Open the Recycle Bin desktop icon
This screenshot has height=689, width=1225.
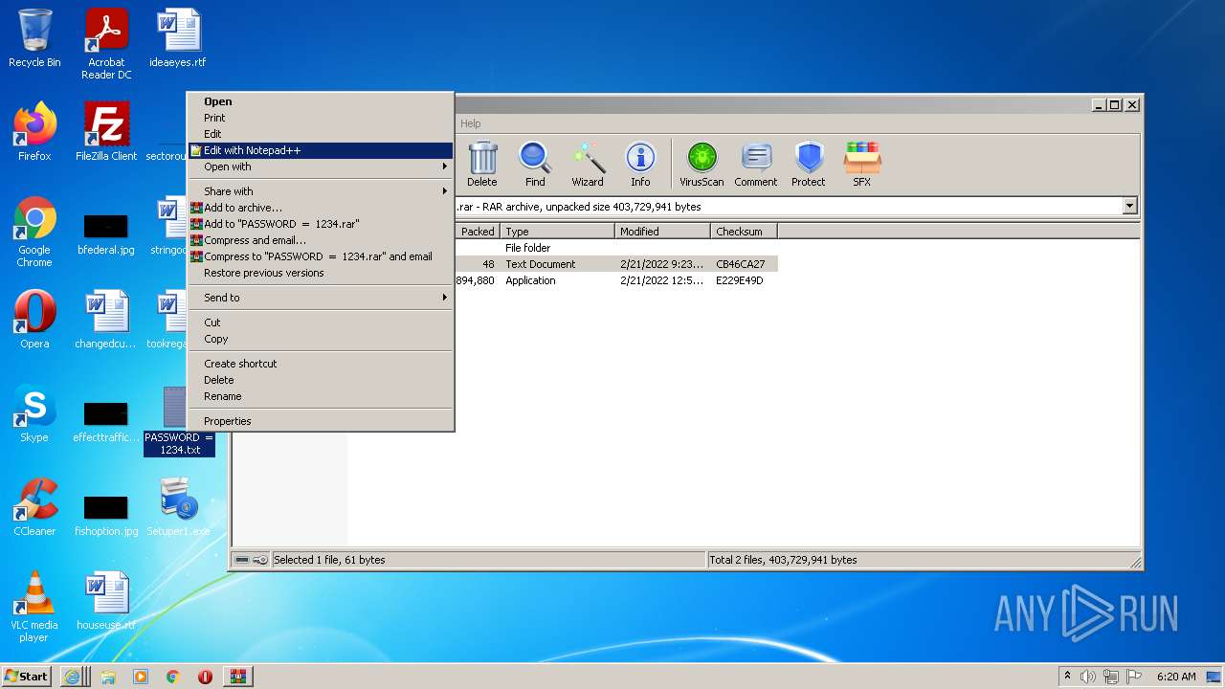tap(34, 38)
